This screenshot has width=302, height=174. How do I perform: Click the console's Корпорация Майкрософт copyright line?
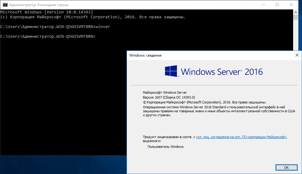[x=93, y=17]
